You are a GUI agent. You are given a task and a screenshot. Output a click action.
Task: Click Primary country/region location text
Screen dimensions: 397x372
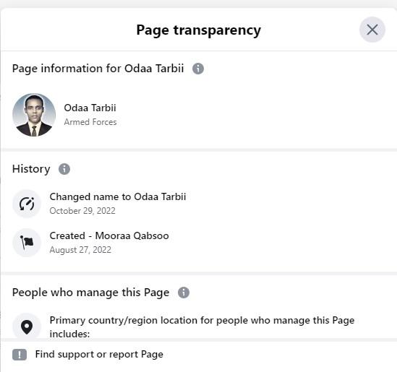tap(202, 327)
